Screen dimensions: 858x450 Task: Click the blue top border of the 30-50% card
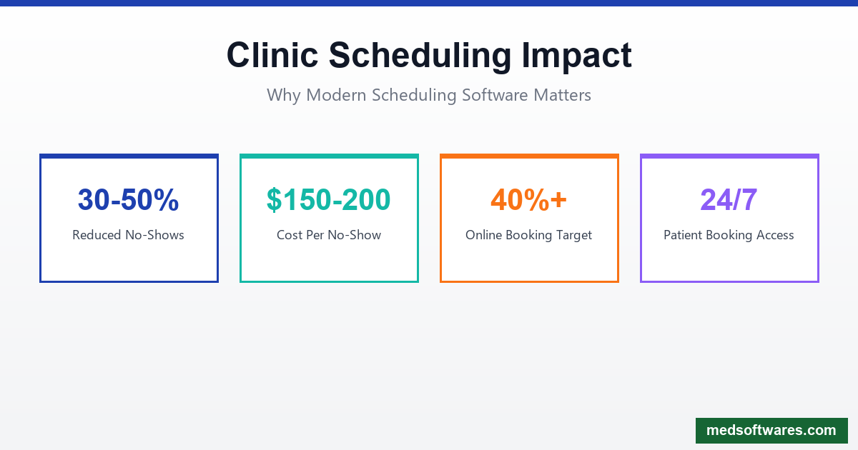(x=129, y=156)
